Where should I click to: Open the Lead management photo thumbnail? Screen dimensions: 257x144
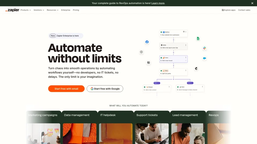pos(188,134)
